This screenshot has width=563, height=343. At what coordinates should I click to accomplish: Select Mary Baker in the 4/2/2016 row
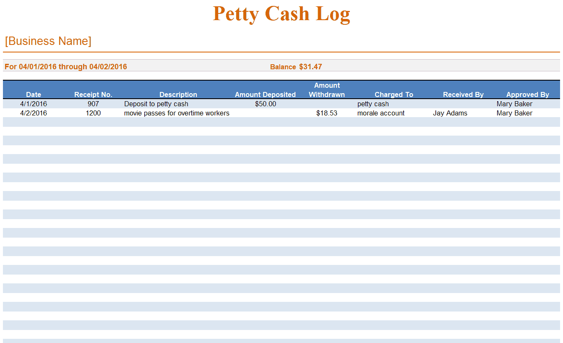(x=514, y=113)
